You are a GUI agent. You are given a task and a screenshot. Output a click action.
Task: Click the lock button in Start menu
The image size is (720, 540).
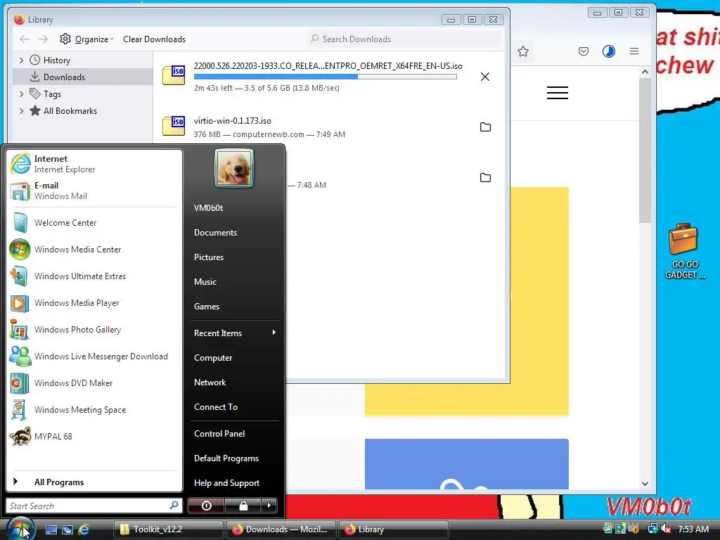point(243,506)
